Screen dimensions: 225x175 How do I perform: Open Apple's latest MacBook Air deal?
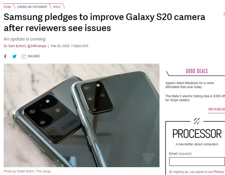click(189, 85)
